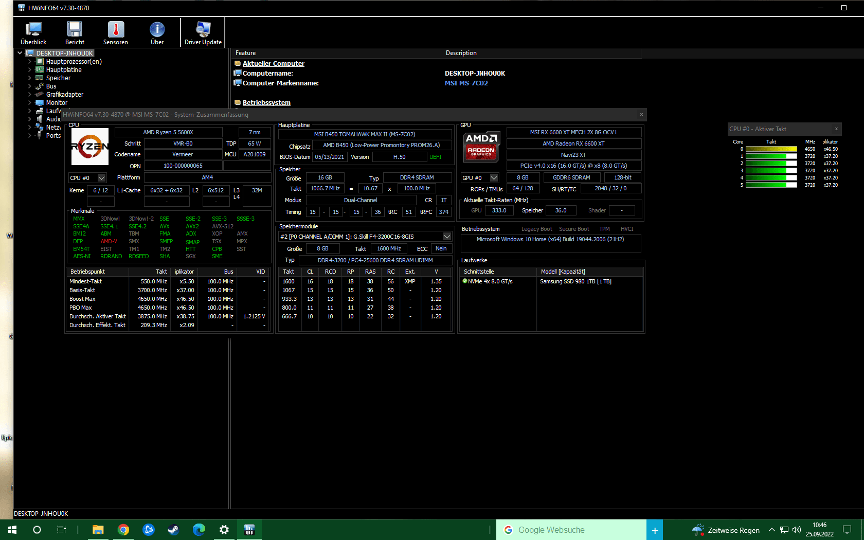The width and height of the screenshot is (864, 540).
Task: Select Speicher tree node
Action: pyautogui.click(x=58, y=78)
